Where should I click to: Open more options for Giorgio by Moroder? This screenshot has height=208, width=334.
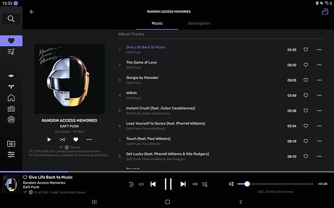[x=319, y=80]
